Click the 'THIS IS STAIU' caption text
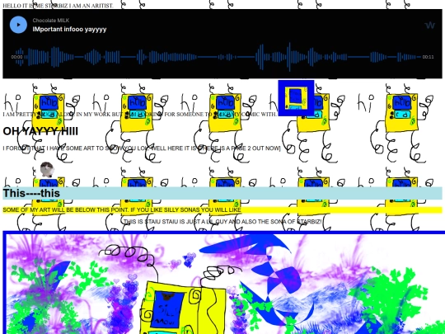The width and height of the screenshot is (445, 334). click(x=222, y=222)
